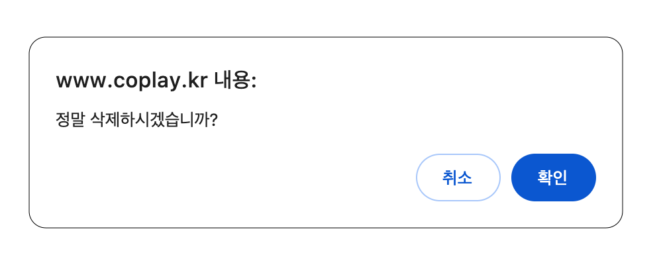Dismiss the dialog using 취소
Image resolution: width=661 pixels, height=257 pixels.
pos(458,178)
